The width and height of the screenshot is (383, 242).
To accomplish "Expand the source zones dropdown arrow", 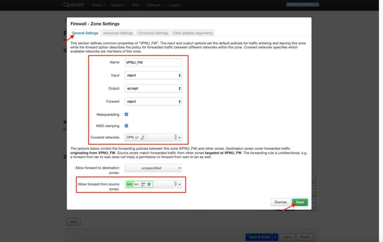I will [180, 184].
